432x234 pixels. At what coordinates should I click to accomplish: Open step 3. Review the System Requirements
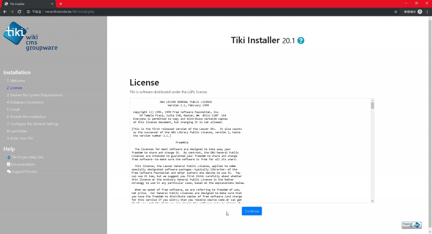coord(35,95)
